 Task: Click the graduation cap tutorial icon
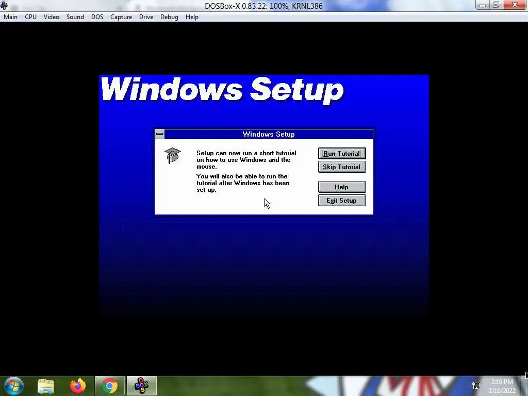pos(172,155)
